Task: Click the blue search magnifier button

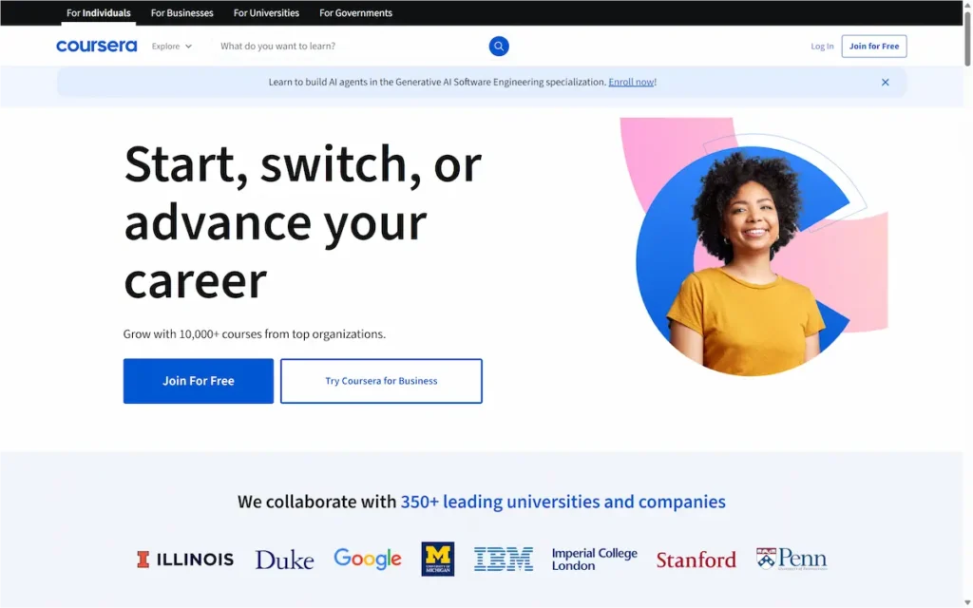Action: [x=499, y=46]
